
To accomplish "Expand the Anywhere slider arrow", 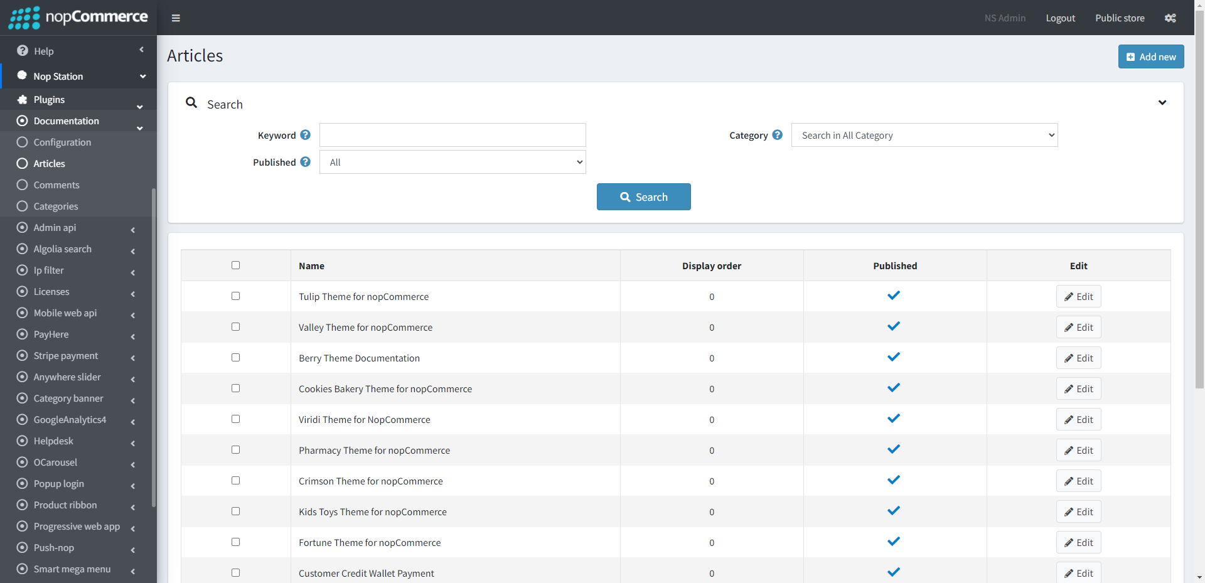I will [133, 379].
